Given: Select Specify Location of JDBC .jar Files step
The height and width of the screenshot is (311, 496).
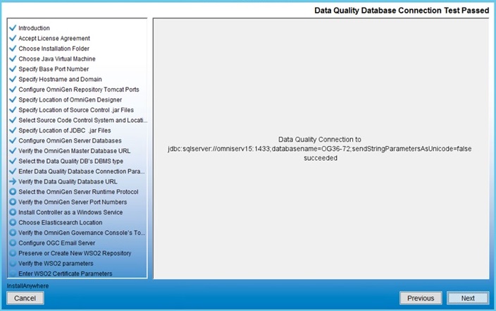Looking at the screenshot, I should [x=65, y=130].
